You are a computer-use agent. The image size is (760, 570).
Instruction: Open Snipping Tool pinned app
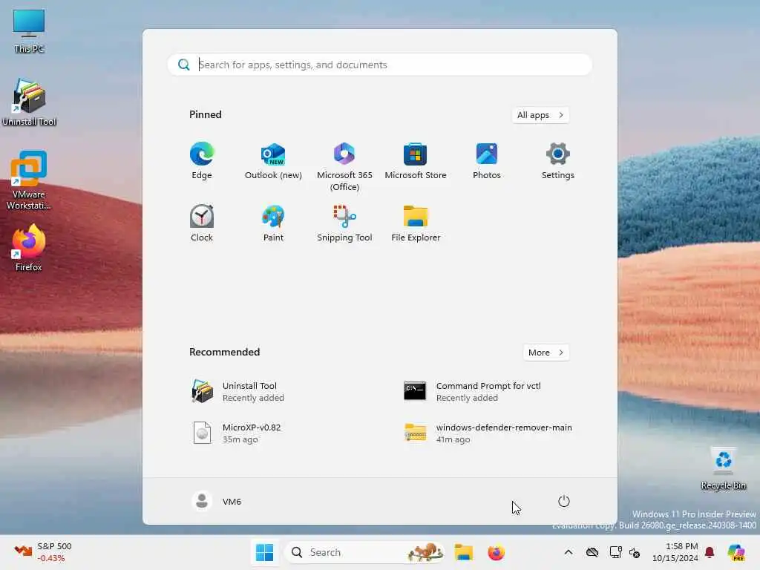(344, 223)
